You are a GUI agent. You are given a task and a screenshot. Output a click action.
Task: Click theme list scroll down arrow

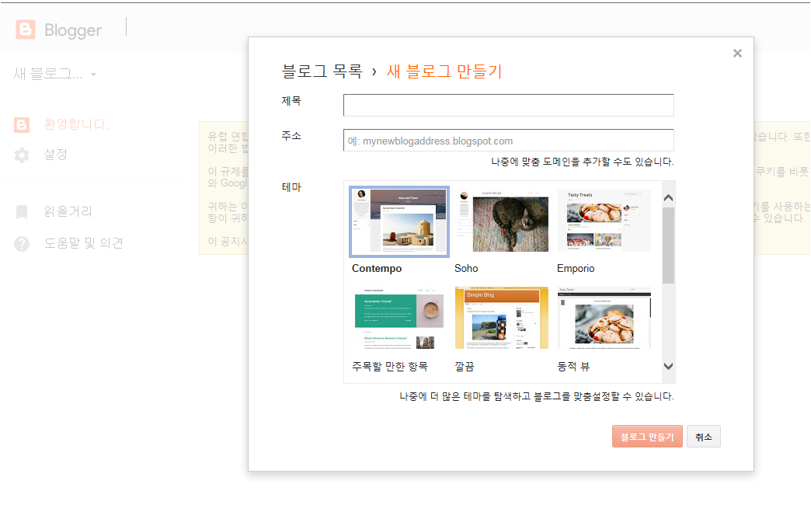pos(668,366)
